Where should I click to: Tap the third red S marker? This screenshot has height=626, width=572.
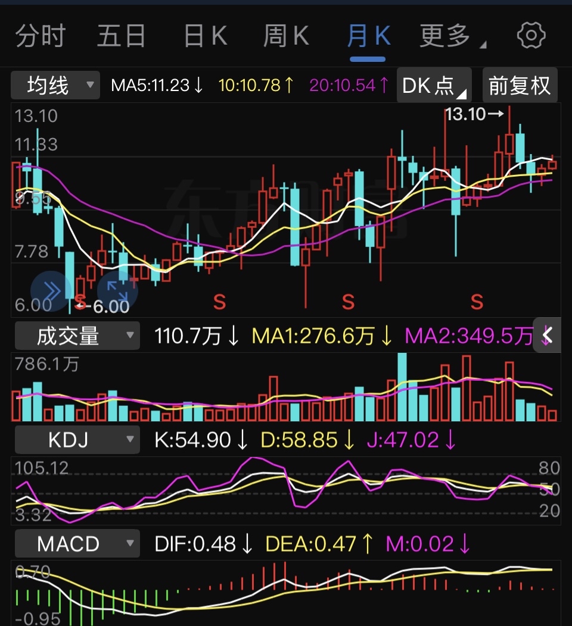pyautogui.click(x=348, y=302)
